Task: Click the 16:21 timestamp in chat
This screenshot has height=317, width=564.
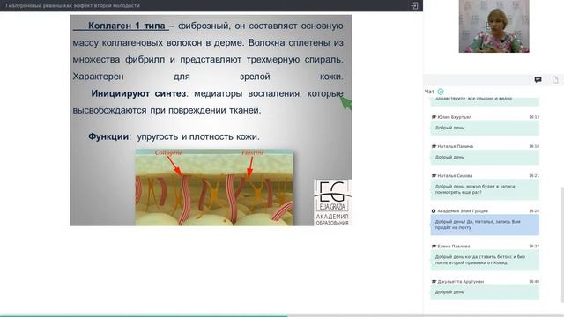Action: pyautogui.click(x=534, y=176)
